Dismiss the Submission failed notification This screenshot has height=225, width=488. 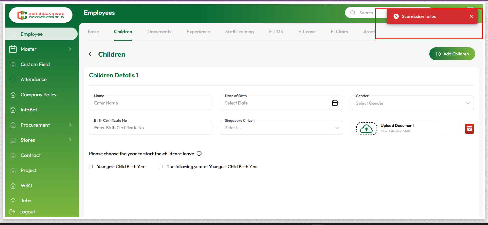pos(471,16)
